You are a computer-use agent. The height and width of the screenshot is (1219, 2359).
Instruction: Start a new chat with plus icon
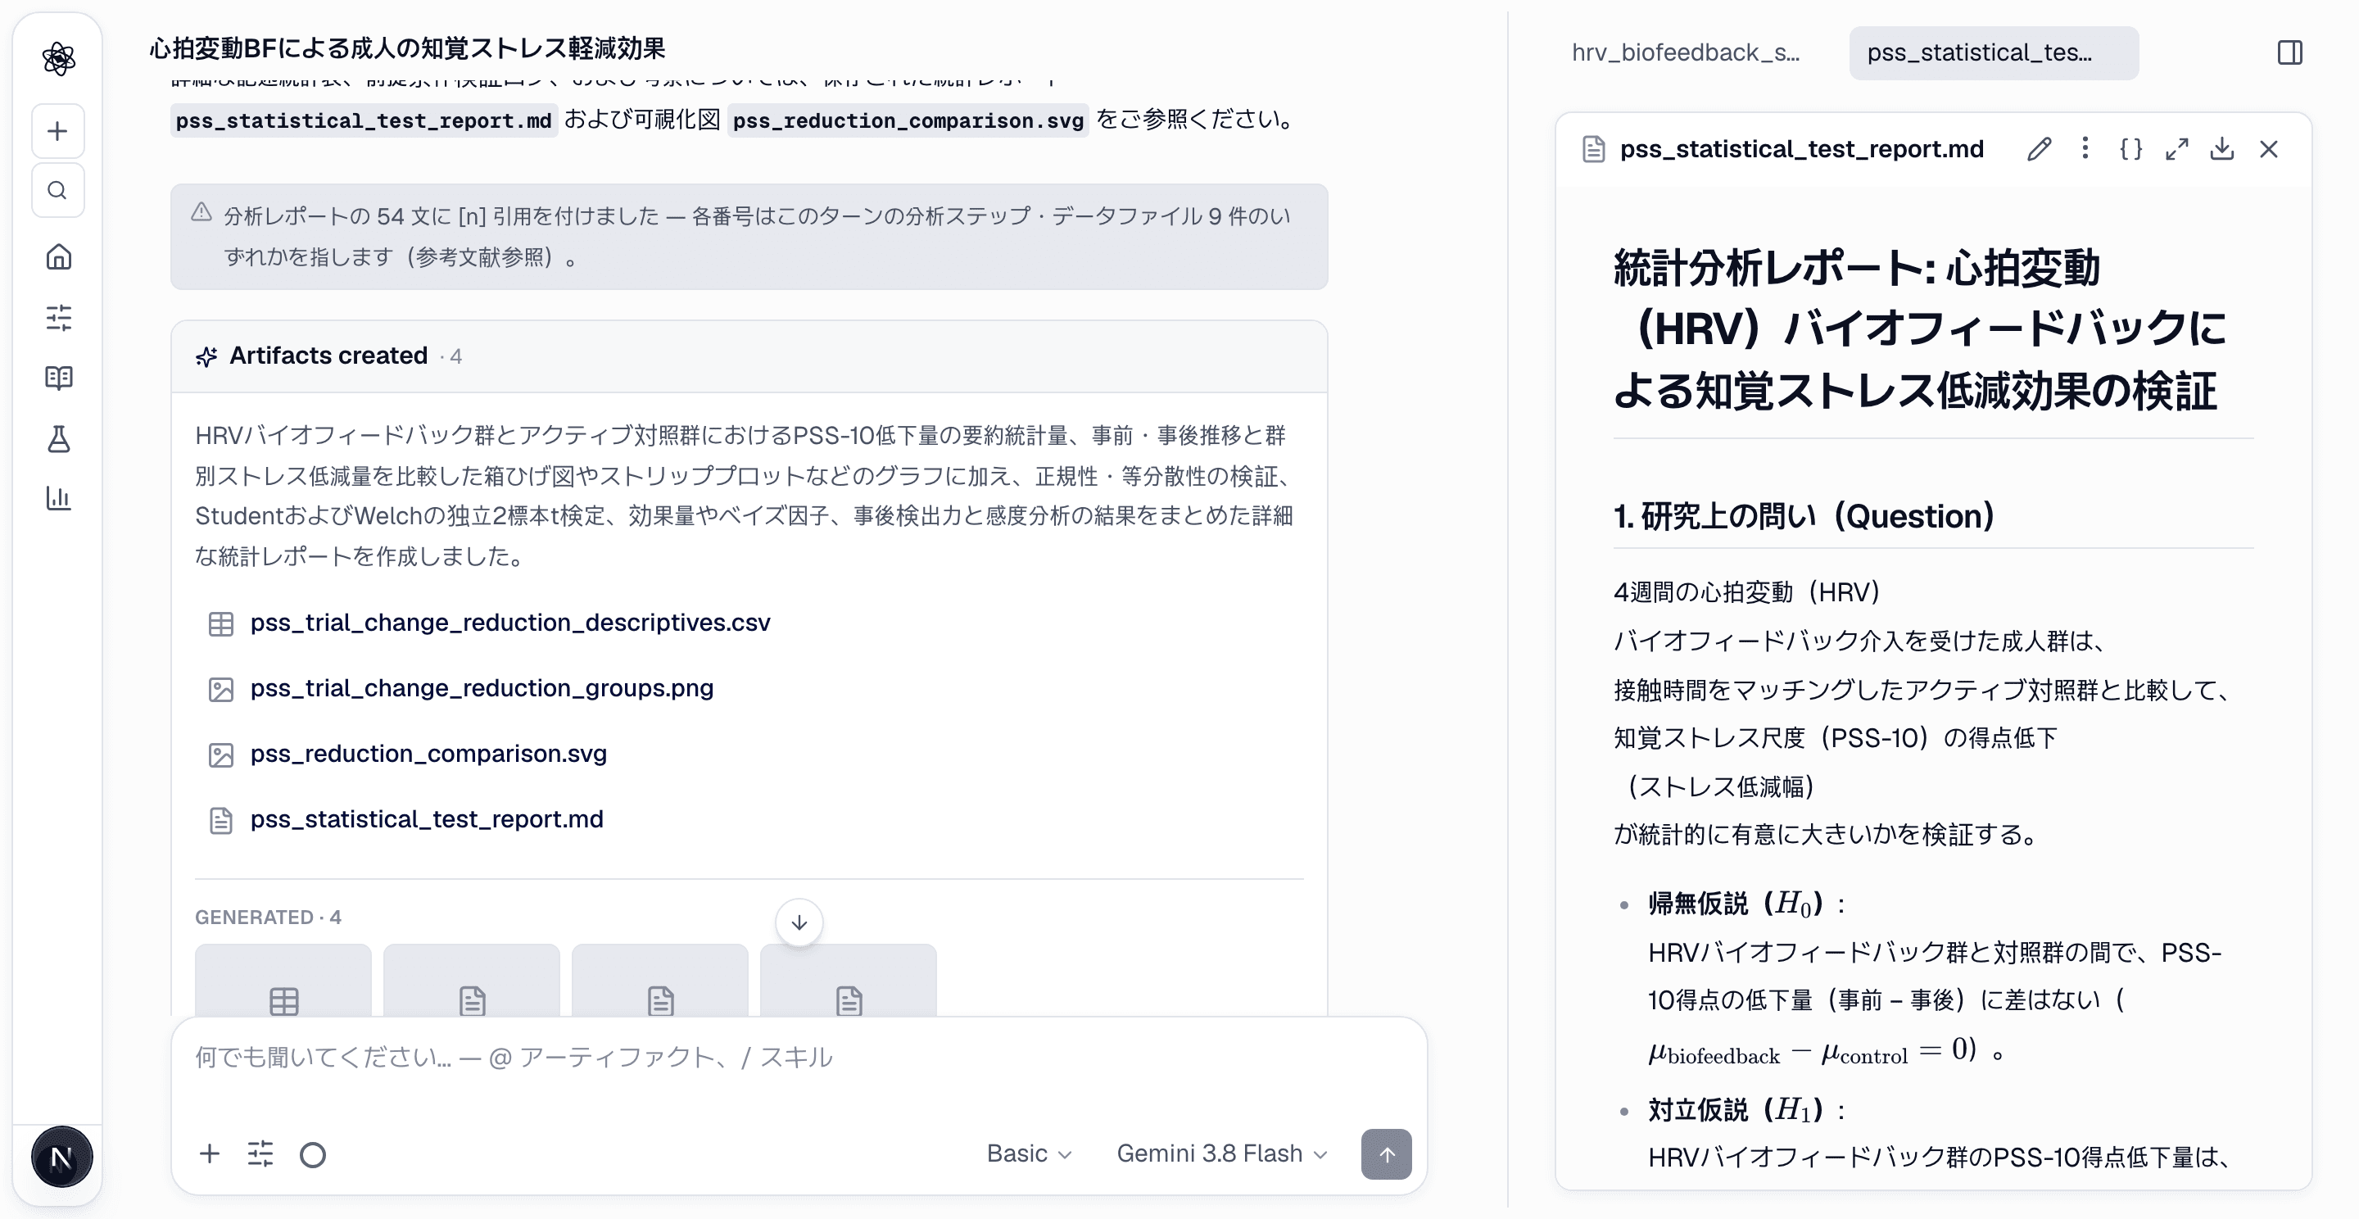57,131
